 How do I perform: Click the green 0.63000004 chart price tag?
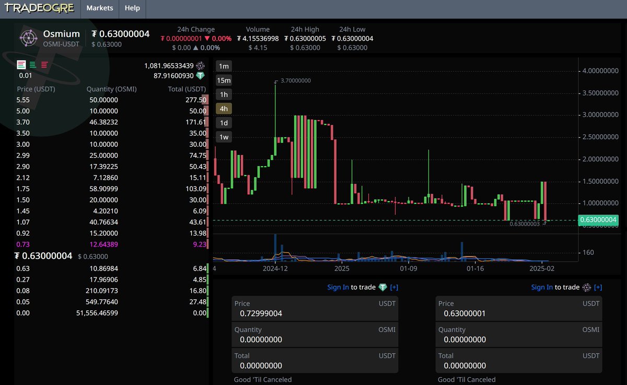coord(598,220)
